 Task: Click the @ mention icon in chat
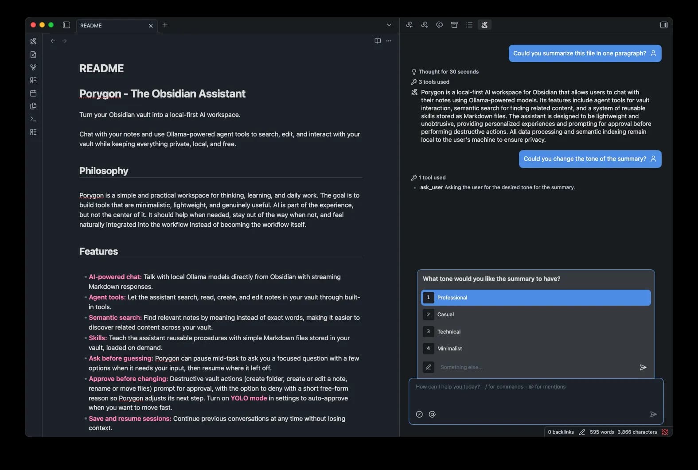432,414
